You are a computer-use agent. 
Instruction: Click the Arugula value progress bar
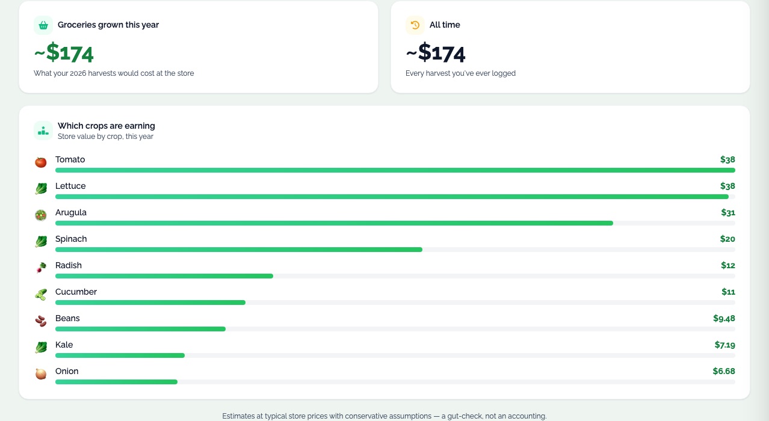pos(395,223)
